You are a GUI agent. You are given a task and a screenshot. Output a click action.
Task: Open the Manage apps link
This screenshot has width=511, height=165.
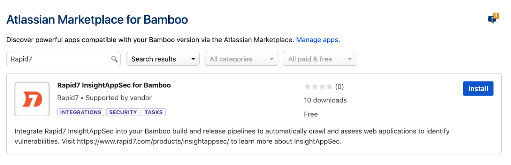(x=318, y=40)
